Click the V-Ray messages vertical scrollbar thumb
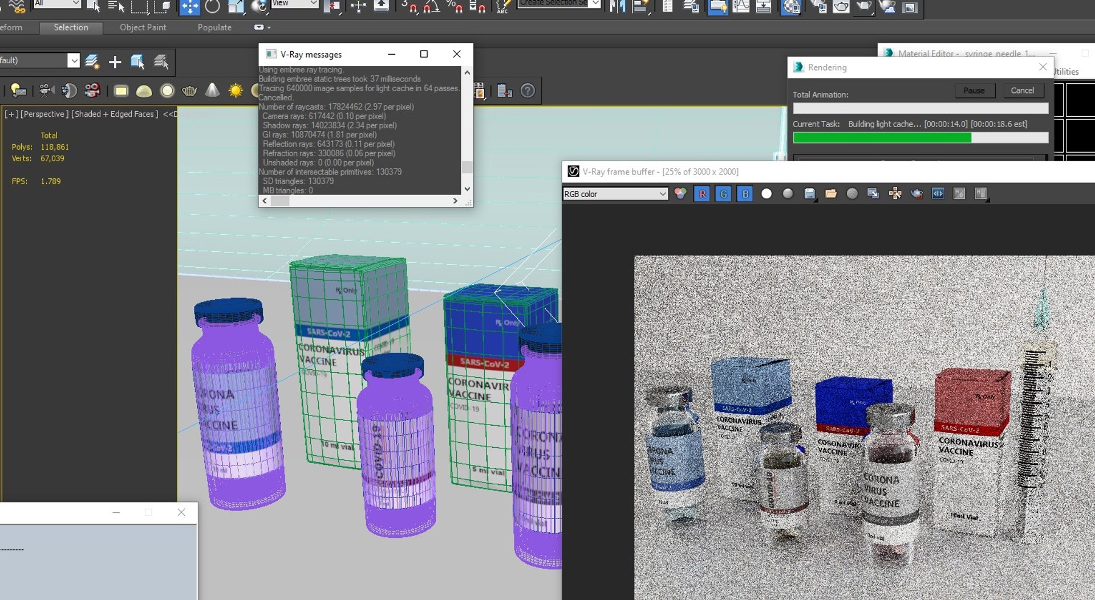This screenshot has width=1095, height=600. [x=467, y=167]
